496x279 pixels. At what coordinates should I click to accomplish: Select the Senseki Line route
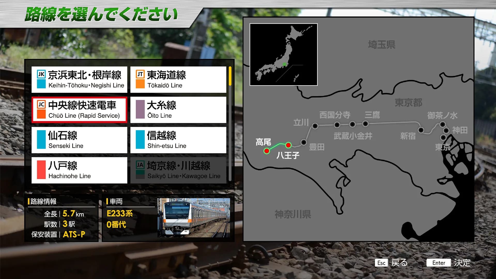point(79,140)
